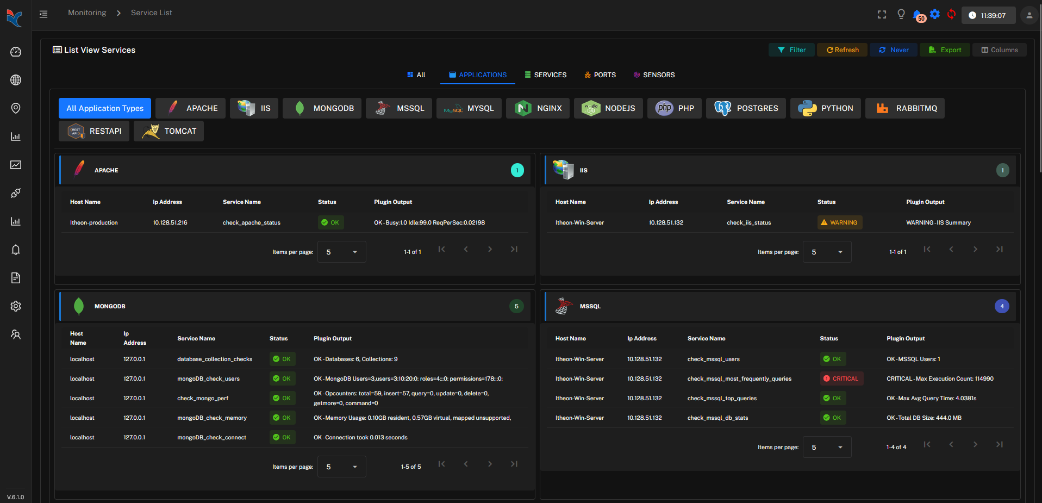Viewport: 1042px width, 503px height.
Task: Click the lightbulb icon in top bar
Action: coord(901,14)
